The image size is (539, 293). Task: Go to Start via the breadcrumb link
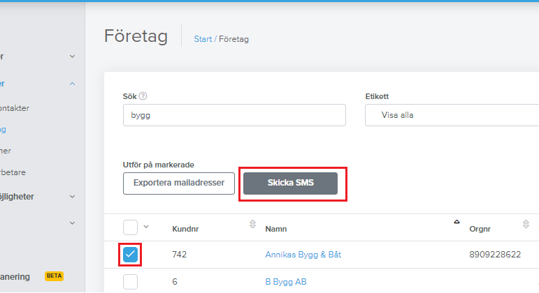pos(203,39)
